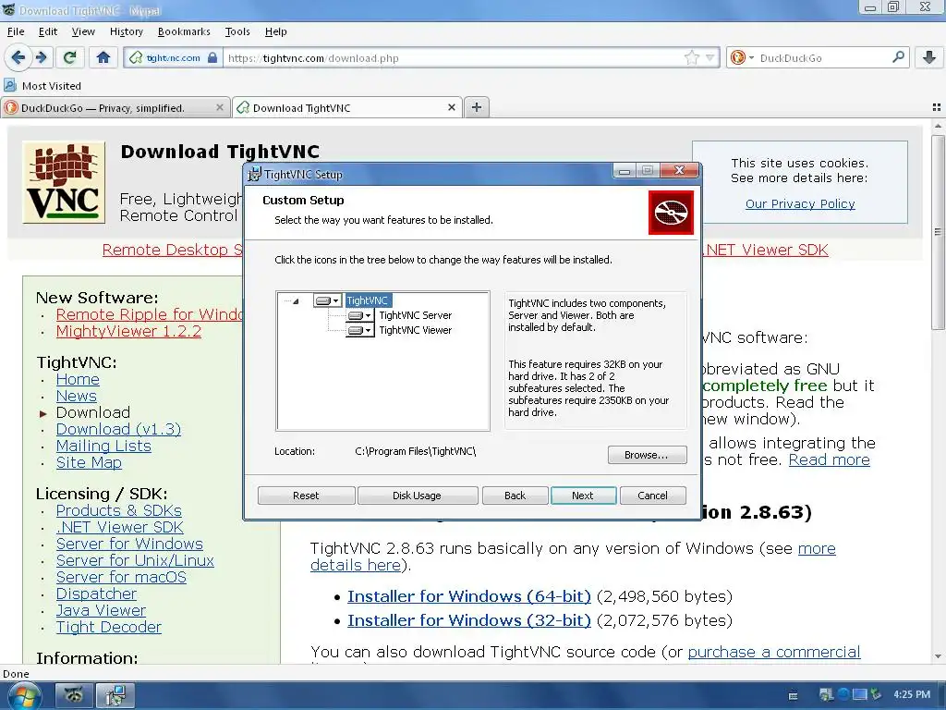The height and width of the screenshot is (710, 946).
Task: Click inside the URL address field
Action: click(x=453, y=58)
